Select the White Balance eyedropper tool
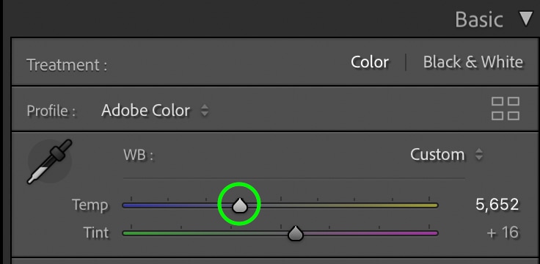This screenshot has width=540, height=264. 49,162
